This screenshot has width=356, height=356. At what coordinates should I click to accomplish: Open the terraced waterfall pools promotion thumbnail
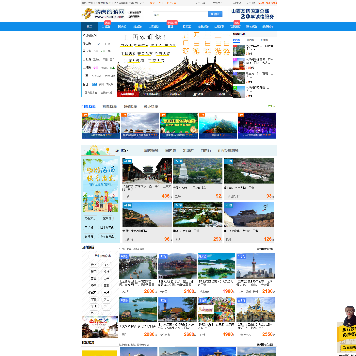coord(101,126)
